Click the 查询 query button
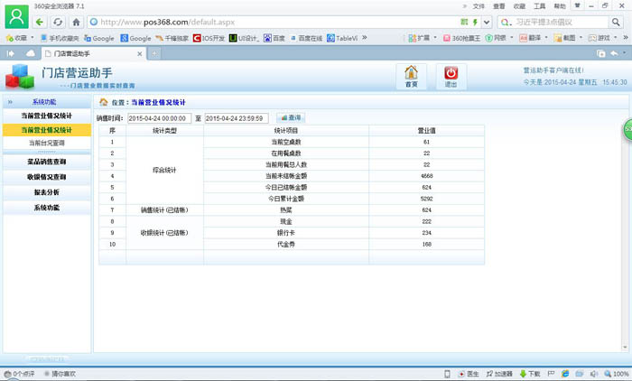Screen dimensions: 632x381 point(291,117)
